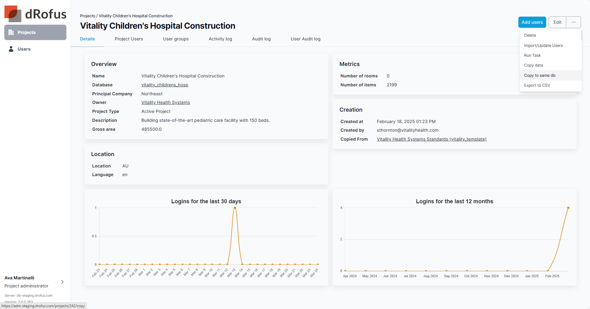Image resolution: width=590 pixels, height=309 pixels.
Task: Open the User Audit log tab
Action: pos(305,39)
